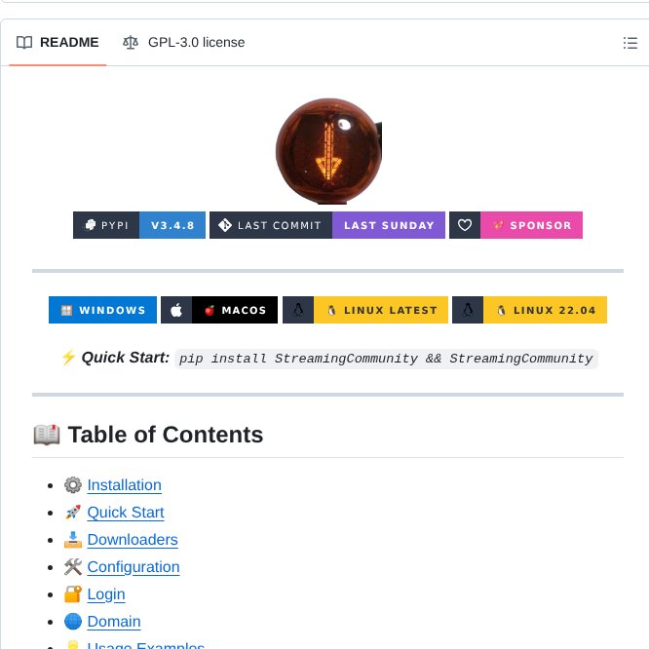Open the Linux Latest badge

pyautogui.click(x=365, y=310)
